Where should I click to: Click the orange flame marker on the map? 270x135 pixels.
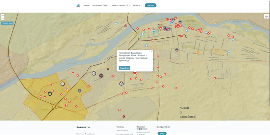tap(198, 53)
